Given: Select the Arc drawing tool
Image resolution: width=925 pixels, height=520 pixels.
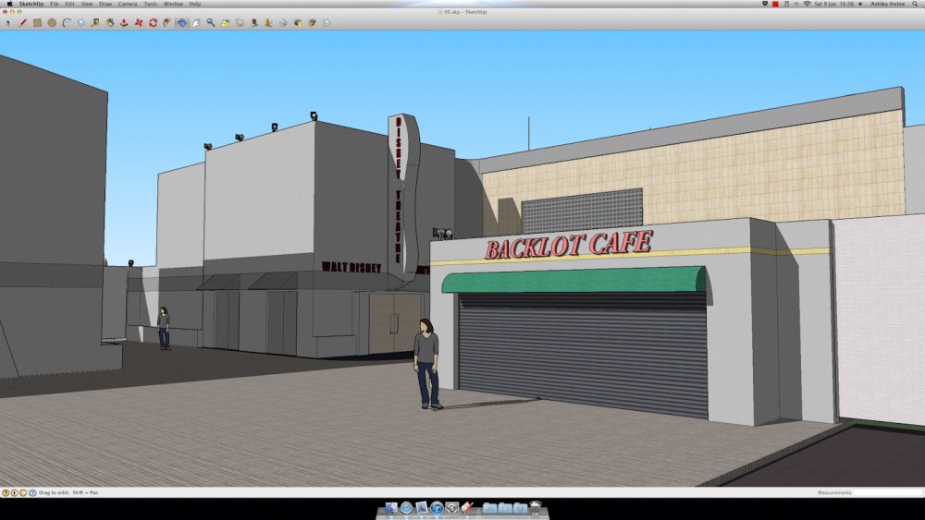Looking at the screenshot, I should pyautogui.click(x=66, y=22).
